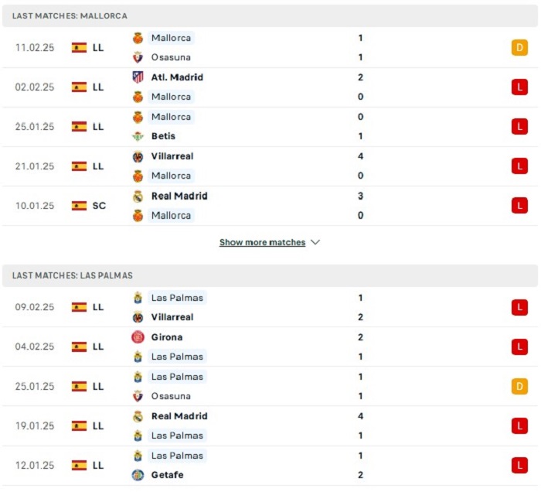541x492 pixels.
Task: Select the Last Matches: Las Palmas header
Action: coord(73,275)
